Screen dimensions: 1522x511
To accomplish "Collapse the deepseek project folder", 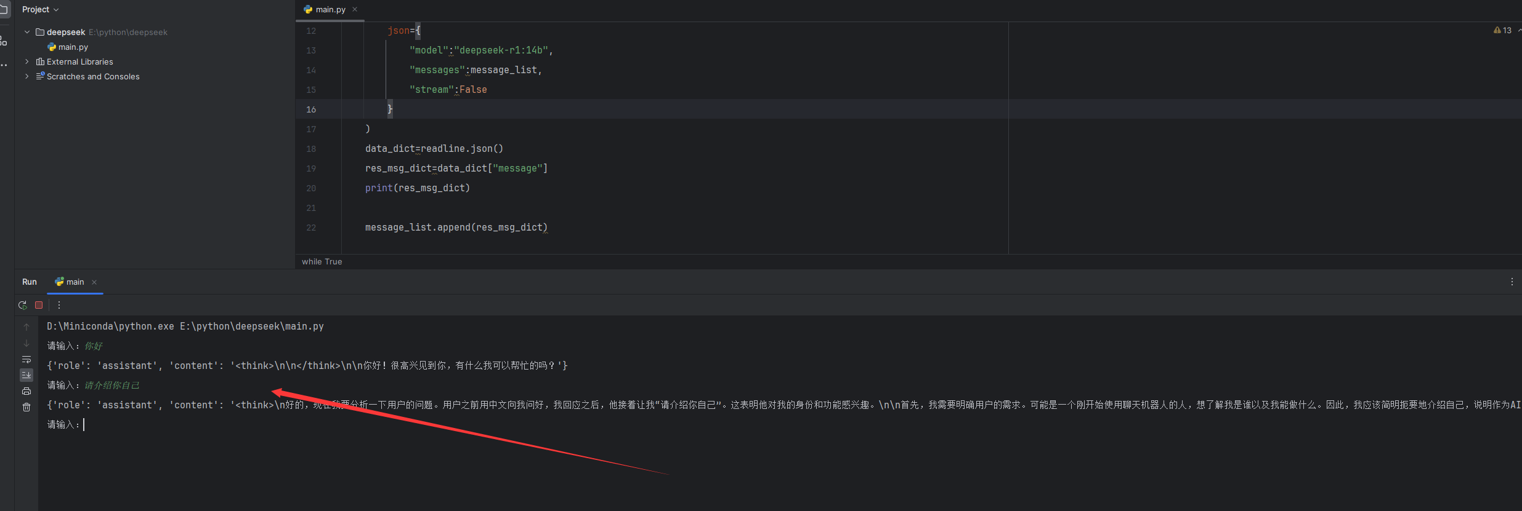I will coord(27,32).
